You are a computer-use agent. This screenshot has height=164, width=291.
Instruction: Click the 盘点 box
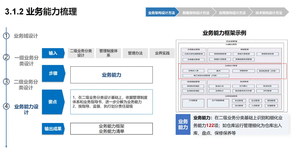click(x=219, y=71)
